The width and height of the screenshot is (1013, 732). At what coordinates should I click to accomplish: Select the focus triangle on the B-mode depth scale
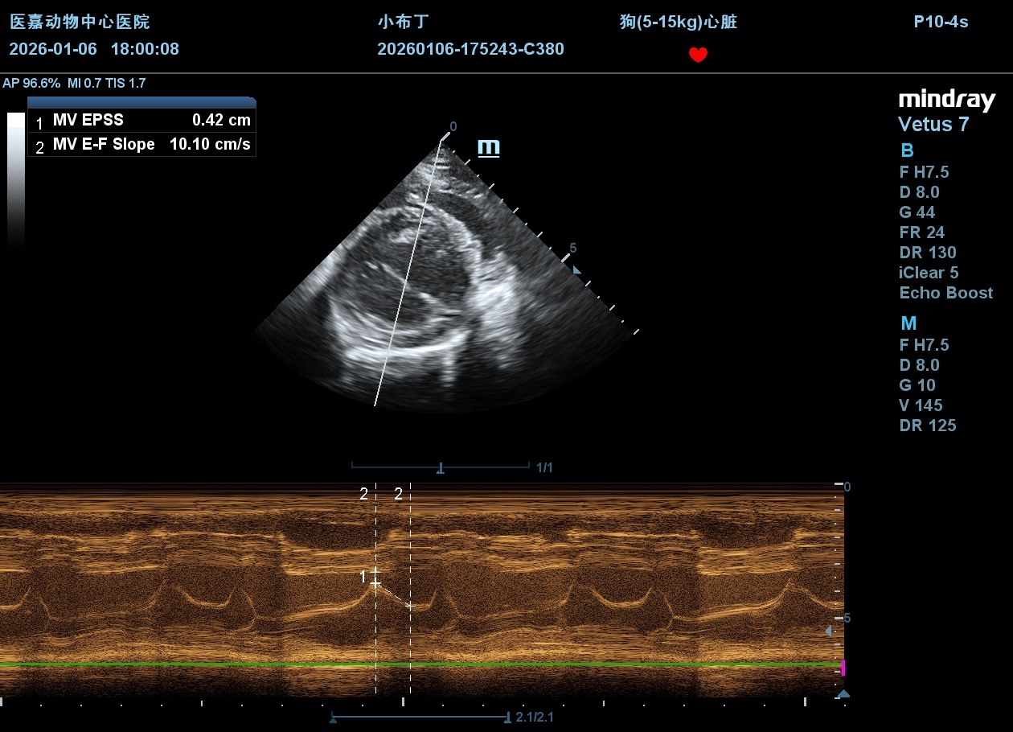(576, 270)
